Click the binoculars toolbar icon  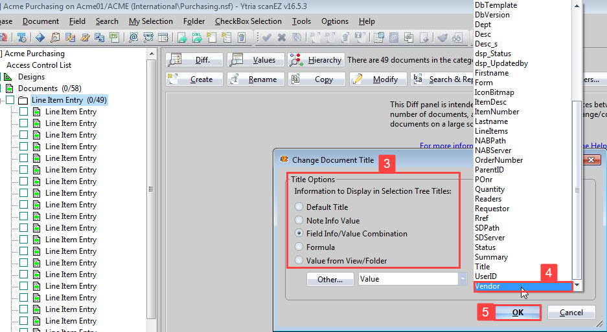pos(457,37)
